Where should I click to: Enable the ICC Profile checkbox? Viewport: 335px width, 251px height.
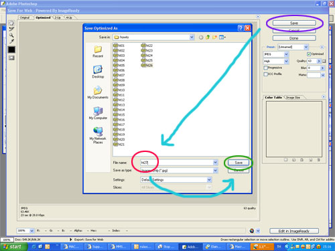click(x=266, y=74)
